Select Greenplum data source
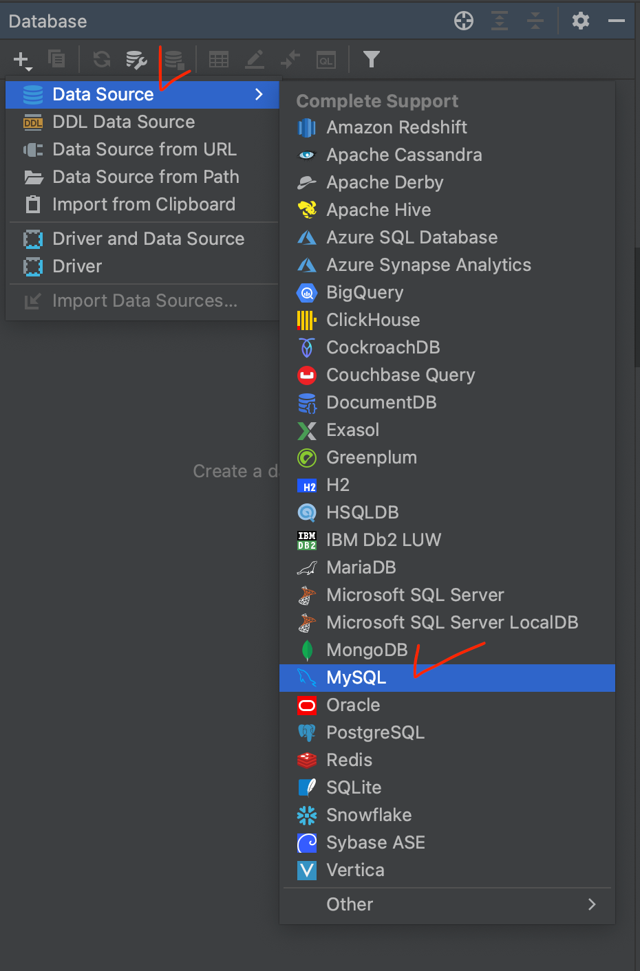This screenshot has width=640, height=971. [447, 457]
